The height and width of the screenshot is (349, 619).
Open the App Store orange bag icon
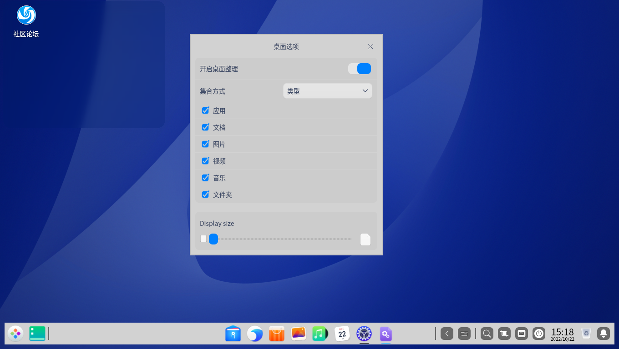277,334
